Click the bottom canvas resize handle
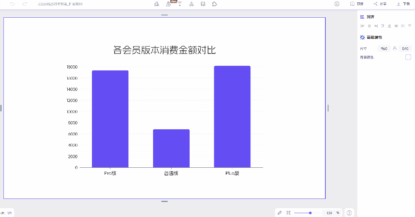 coord(164,201)
